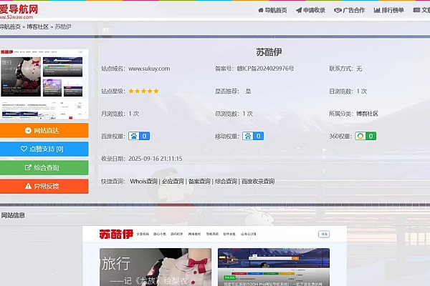
Task: Click the orange 网站直达 button
Action: point(44,131)
